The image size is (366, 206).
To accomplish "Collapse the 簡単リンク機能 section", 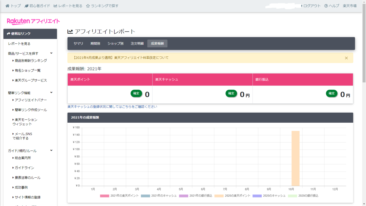I will pos(51,92).
